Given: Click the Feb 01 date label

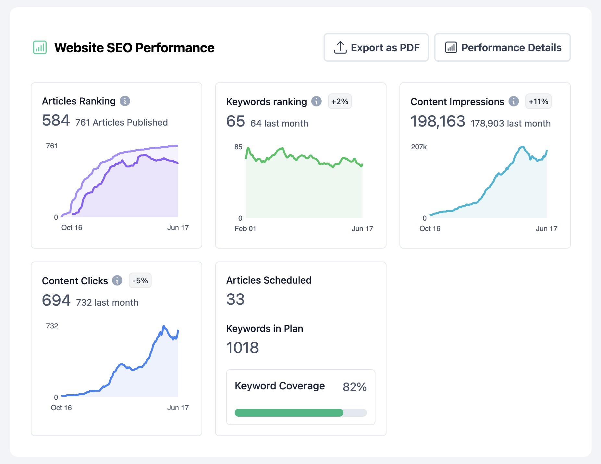Looking at the screenshot, I should (x=245, y=228).
